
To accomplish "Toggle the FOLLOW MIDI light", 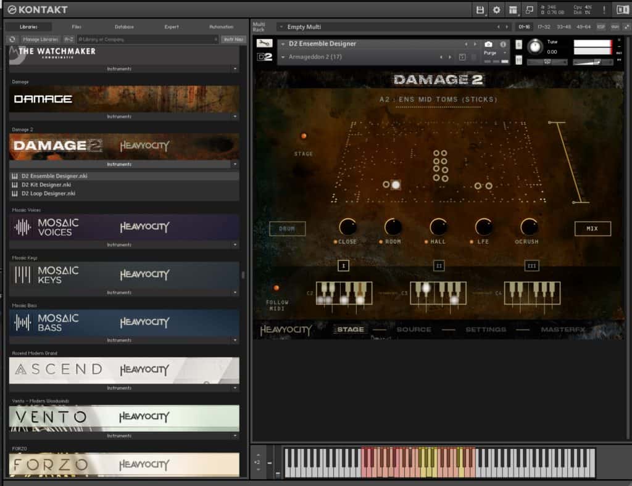I will click(x=276, y=288).
